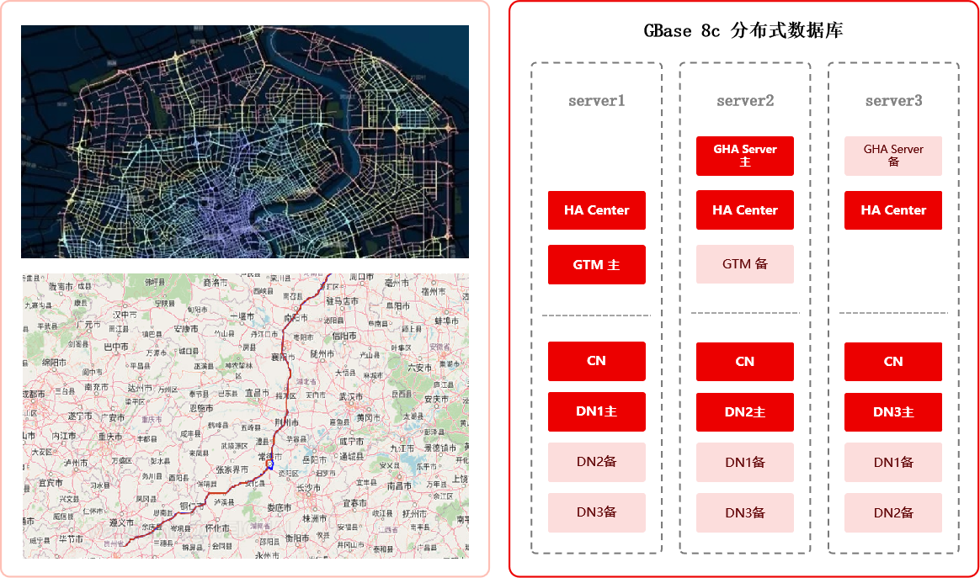This screenshot has height=578, width=980.
Task: Select the GTM 备 box
Action: (x=745, y=263)
